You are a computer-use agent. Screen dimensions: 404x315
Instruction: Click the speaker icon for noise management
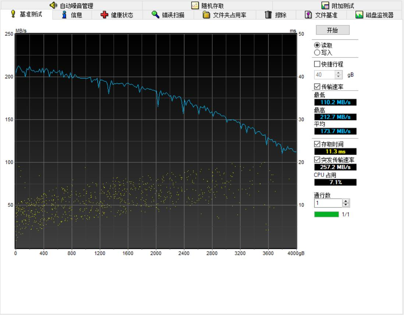click(53, 6)
